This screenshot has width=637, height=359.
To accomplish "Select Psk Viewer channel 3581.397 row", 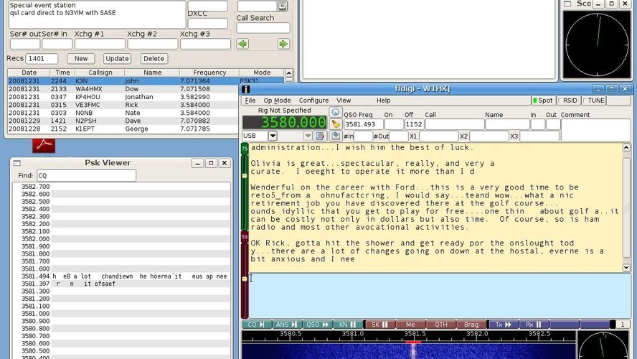I will pos(121,284).
